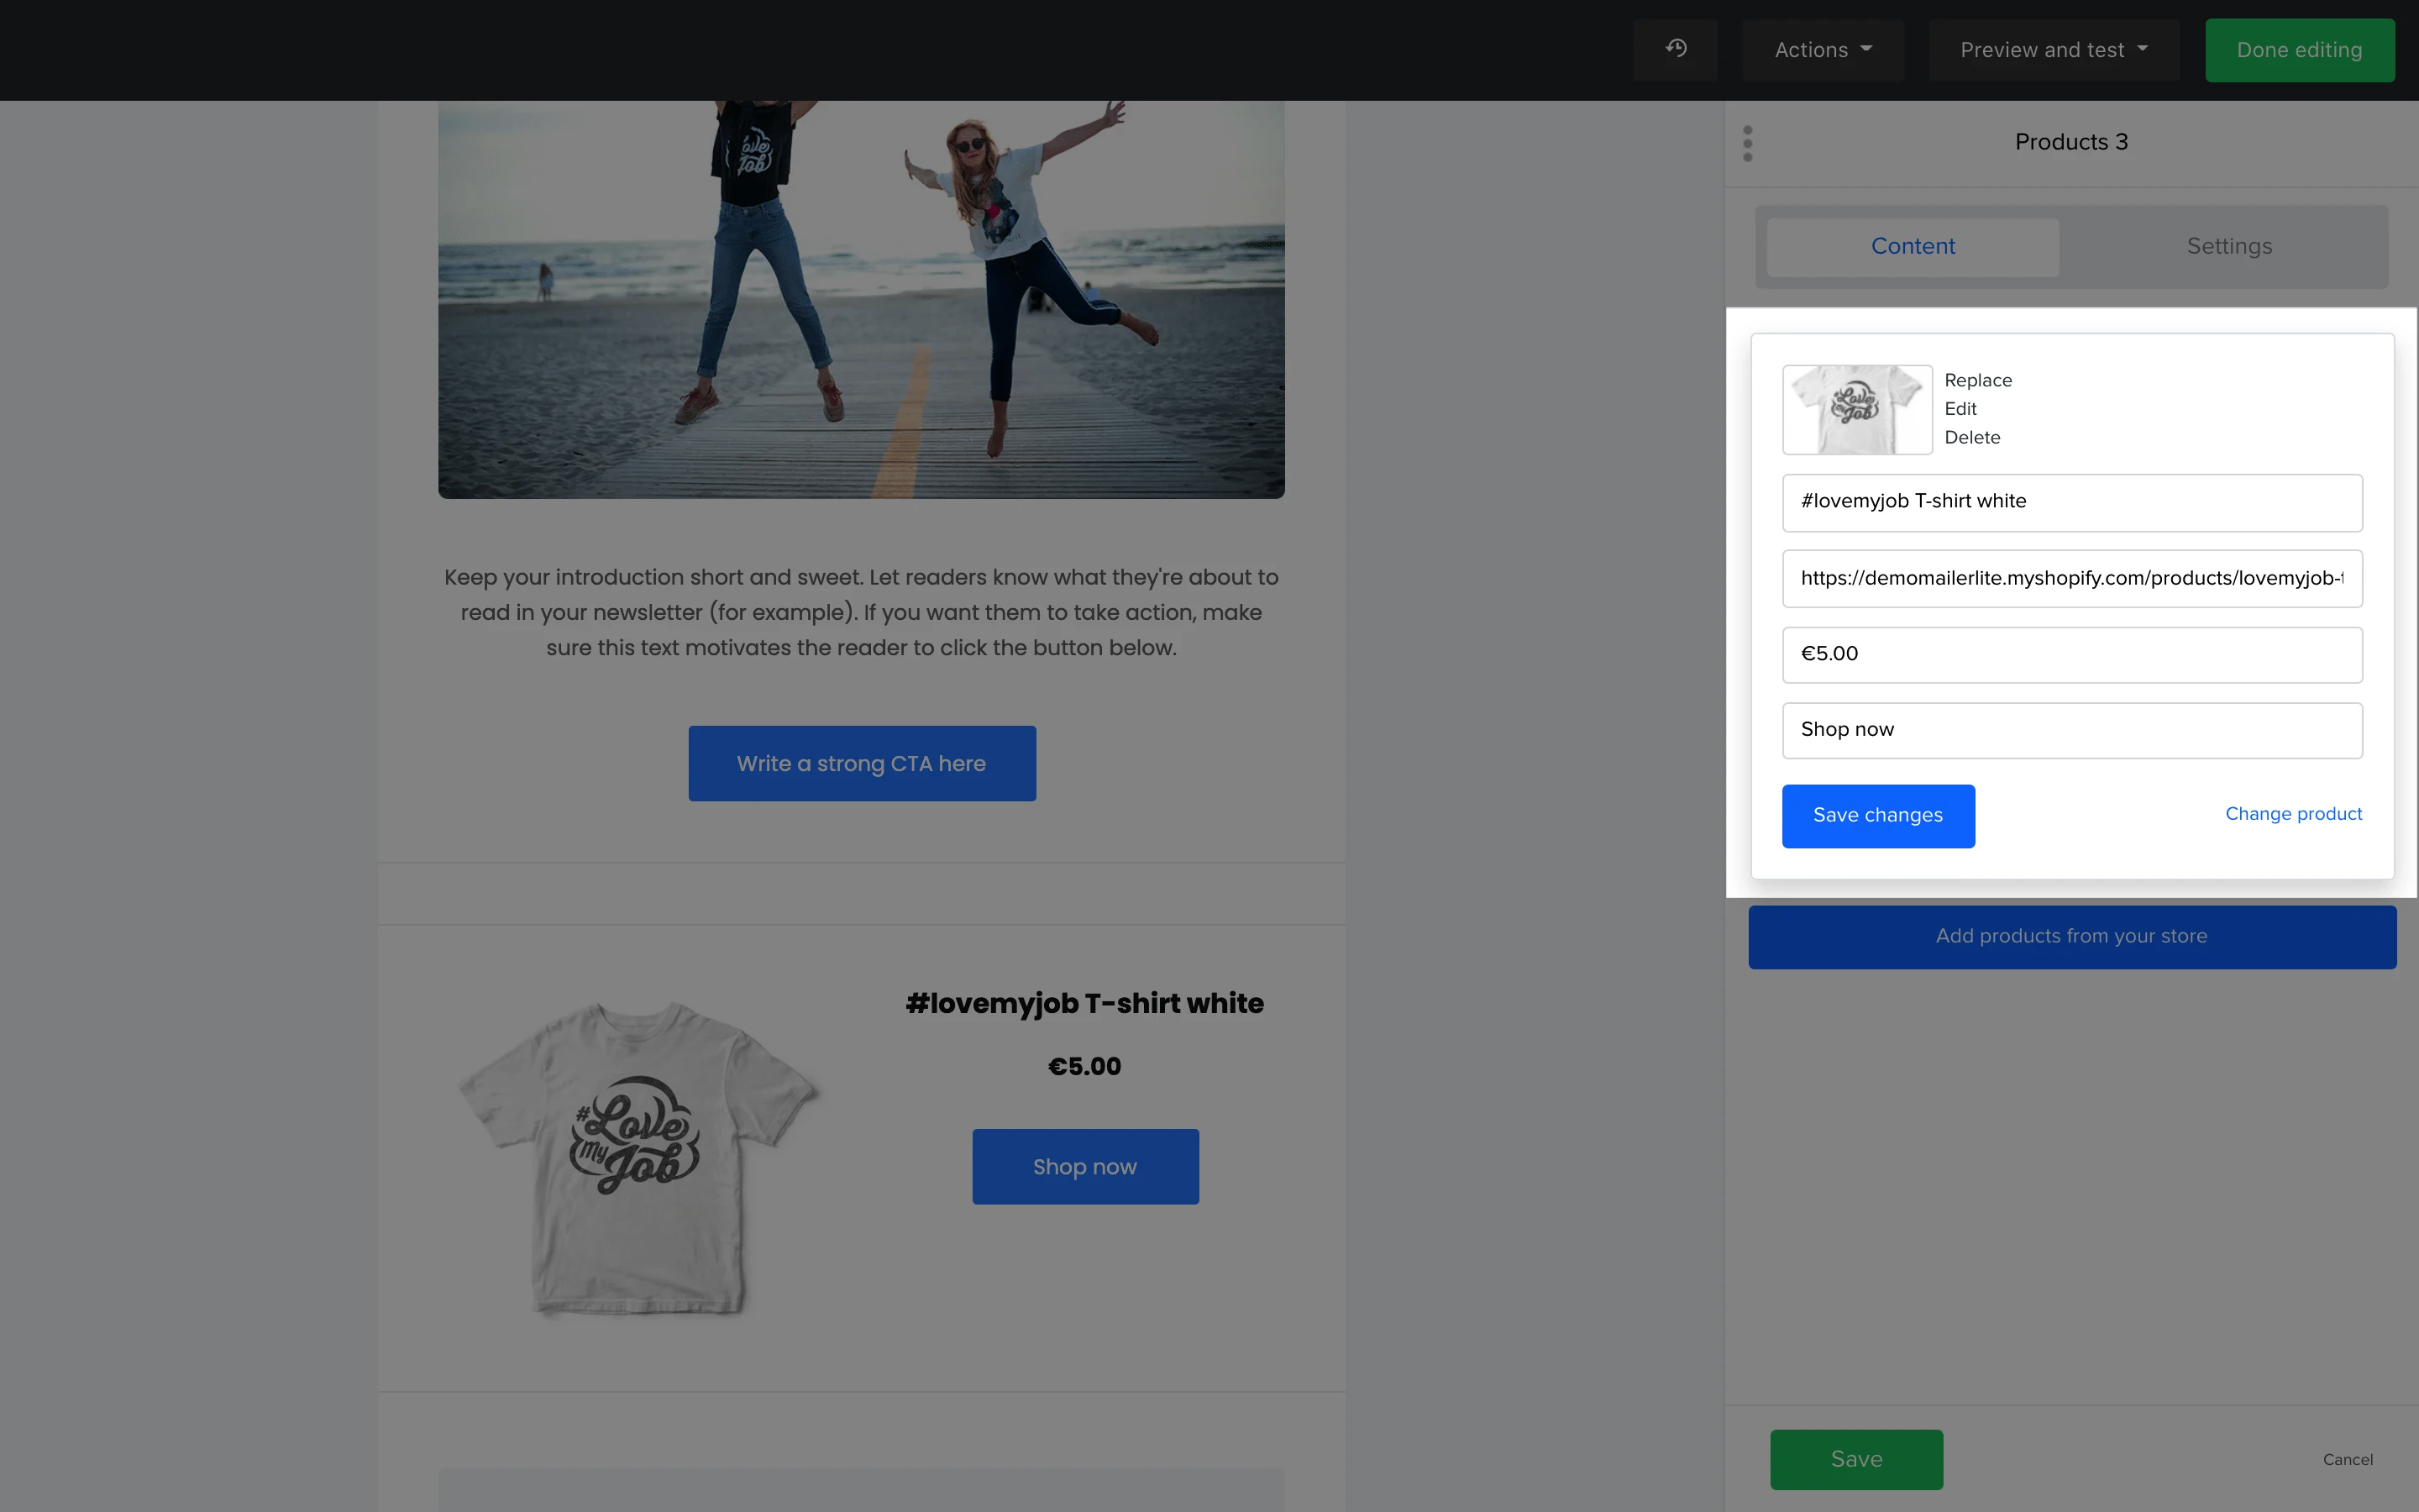Click Cancel at bottom of sidebar

[x=2347, y=1459]
